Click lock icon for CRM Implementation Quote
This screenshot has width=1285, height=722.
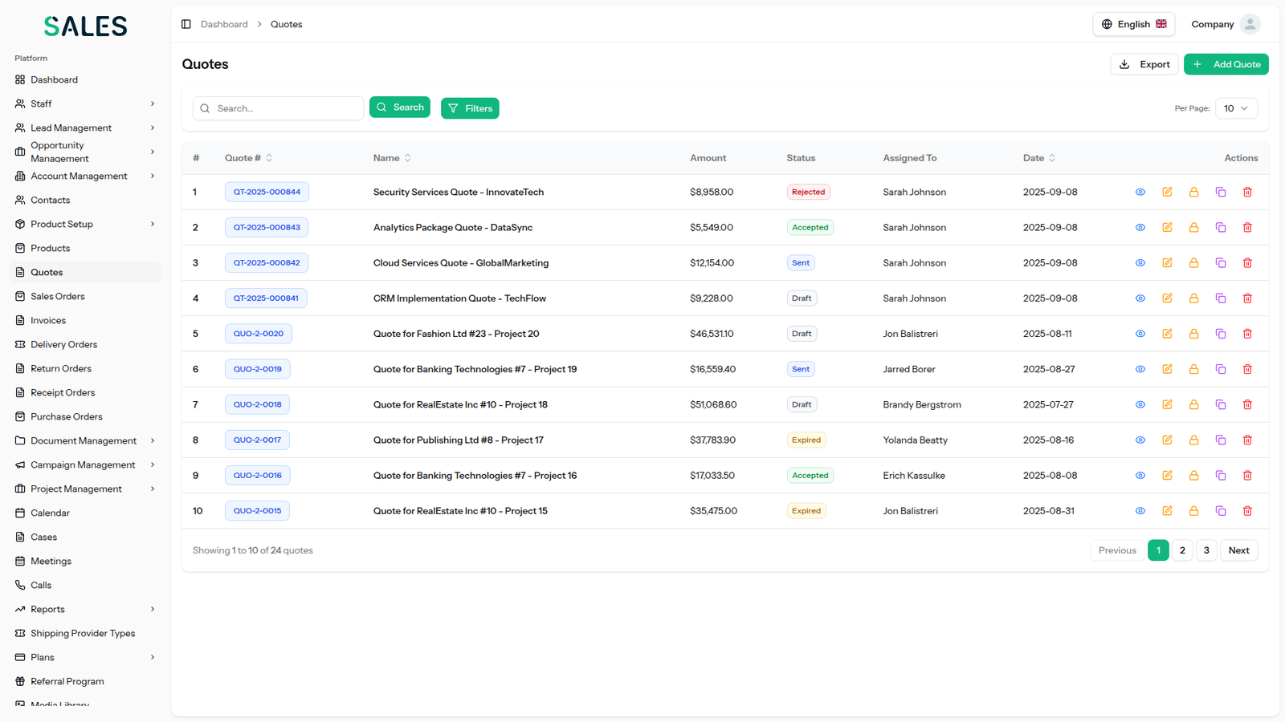pyautogui.click(x=1193, y=298)
